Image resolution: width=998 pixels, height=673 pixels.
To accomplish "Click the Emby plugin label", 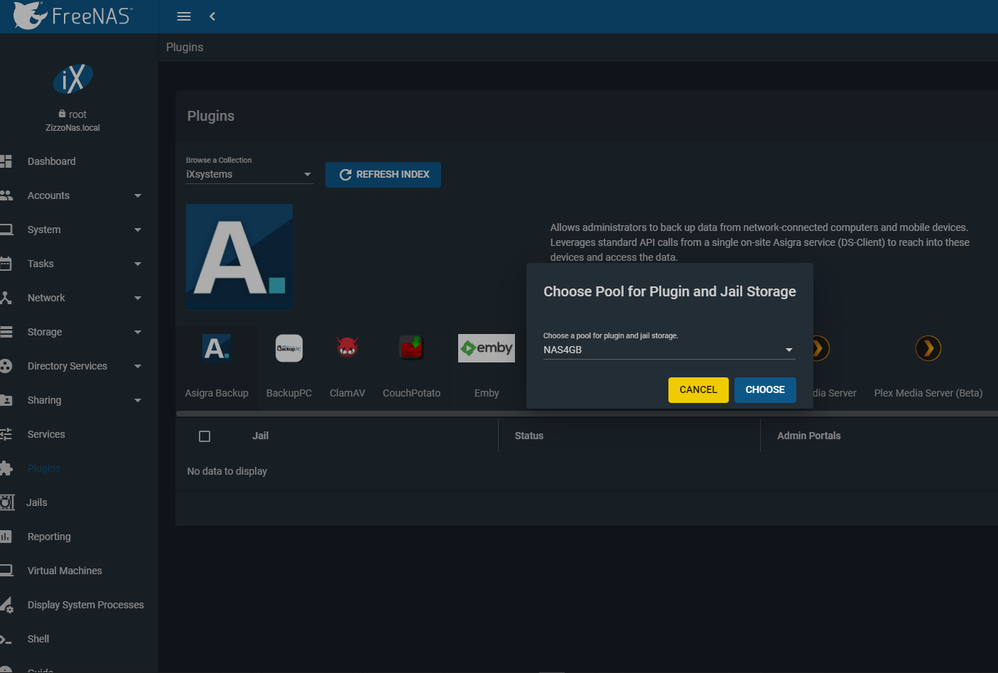I will tap(487, 393).
